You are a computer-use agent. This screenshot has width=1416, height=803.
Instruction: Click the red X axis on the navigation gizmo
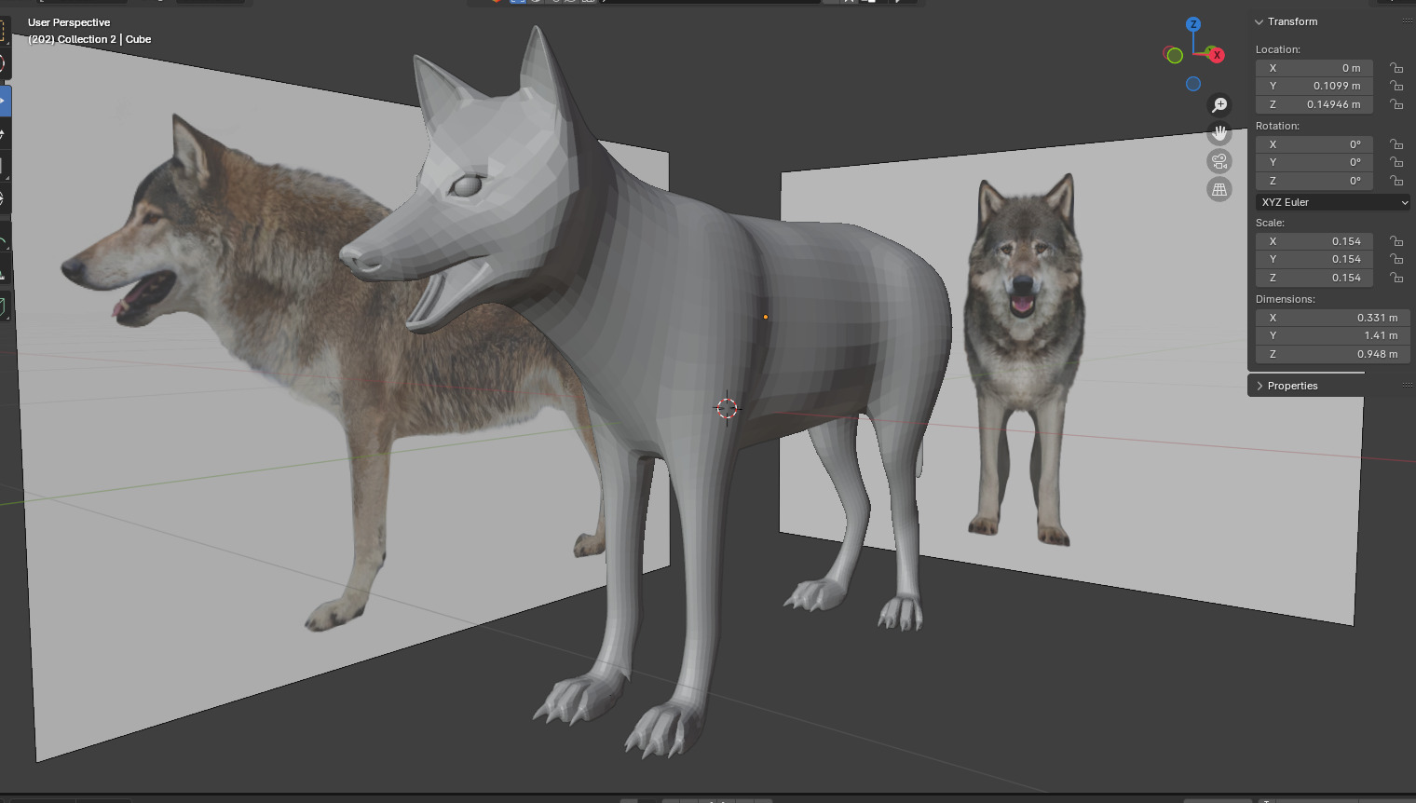pos(1216,55)
